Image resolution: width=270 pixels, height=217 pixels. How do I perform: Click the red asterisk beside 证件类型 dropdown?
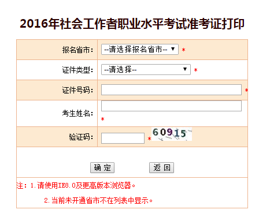click(x=195, y=70)
